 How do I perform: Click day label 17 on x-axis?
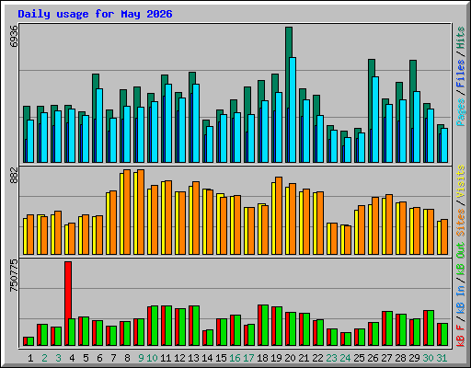pyautogui.click(x=248, y=358)
